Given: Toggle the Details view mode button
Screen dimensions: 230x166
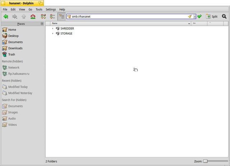Looking at the screenshot, I should [61, 17].
